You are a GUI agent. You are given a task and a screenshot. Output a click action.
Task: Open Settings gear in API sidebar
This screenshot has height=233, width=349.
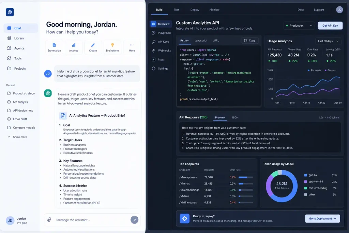tap(154, 69)
